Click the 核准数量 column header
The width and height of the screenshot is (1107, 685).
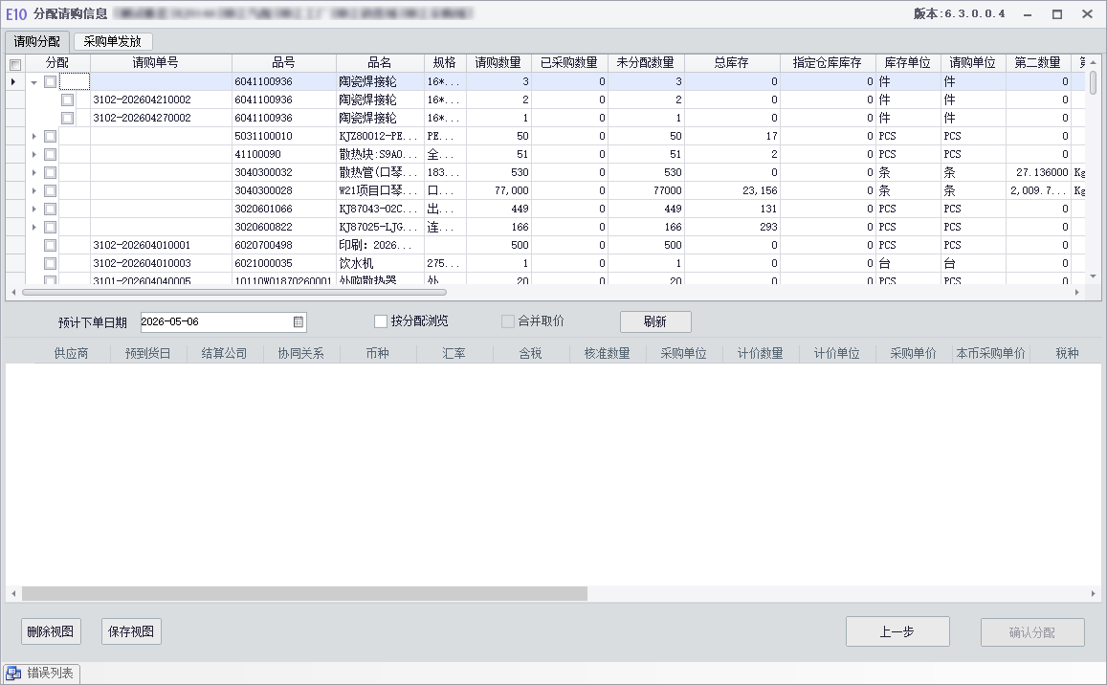coord(608,353)
